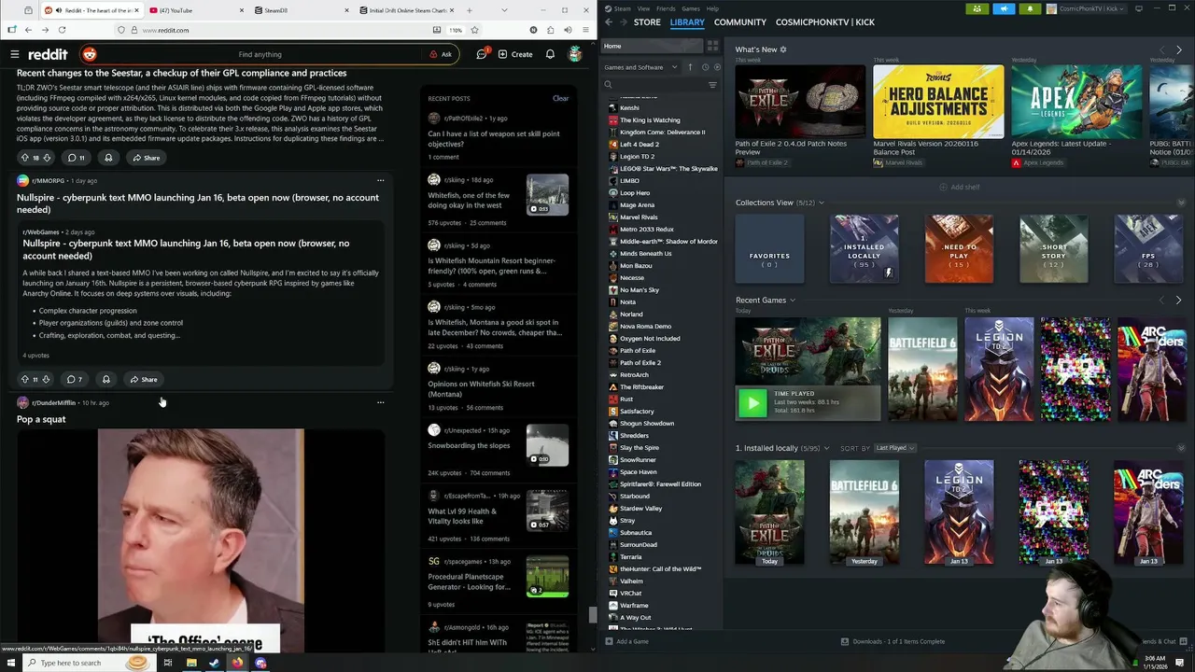Open Steam library advanced filter icon
Image resolution: width=1195 pixels, height=672 pixels.
712,85
